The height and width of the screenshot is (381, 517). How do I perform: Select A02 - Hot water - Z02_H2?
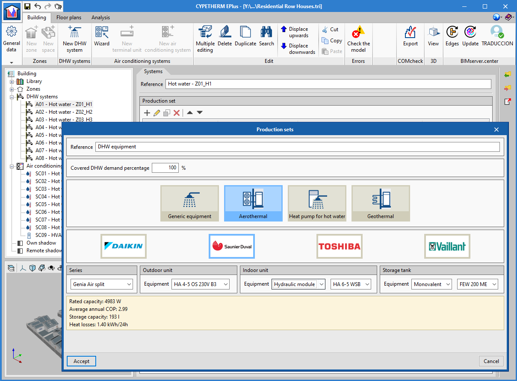click(64, 112)
